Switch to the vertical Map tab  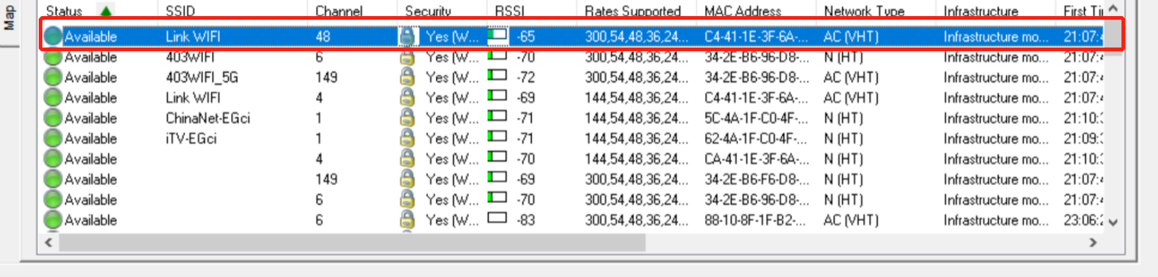click(9, 19)
